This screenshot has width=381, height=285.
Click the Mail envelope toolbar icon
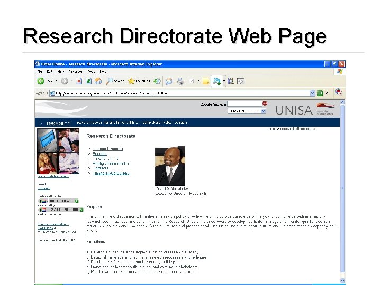coord(168,81)
